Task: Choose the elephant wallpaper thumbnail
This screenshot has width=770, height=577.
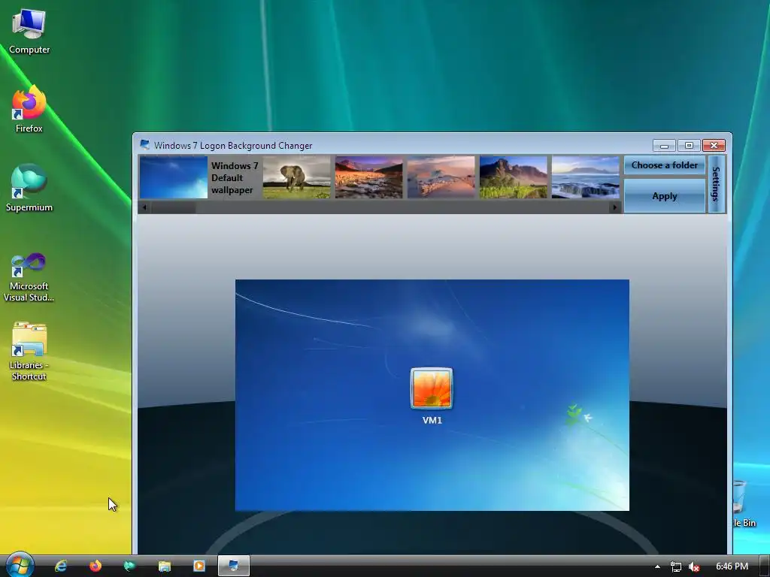Action: pyautogui.click(x=296, y=177)
